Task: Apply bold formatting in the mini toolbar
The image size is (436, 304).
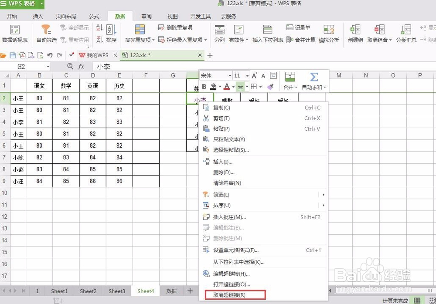Action: (x=204, y=87)
